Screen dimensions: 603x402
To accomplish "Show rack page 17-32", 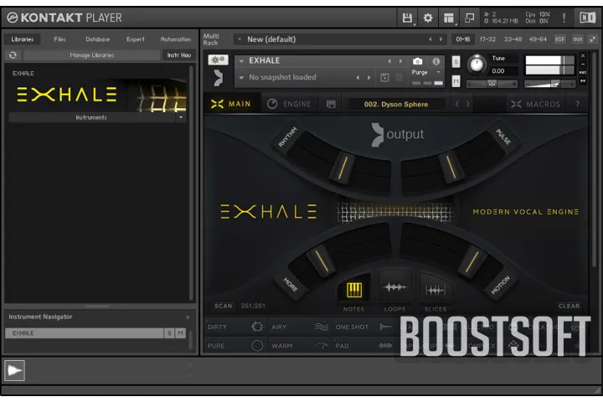I will (x=487, y=39).
